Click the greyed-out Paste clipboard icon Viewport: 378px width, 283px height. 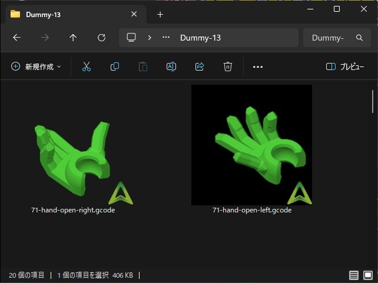(x=143, y=66)
